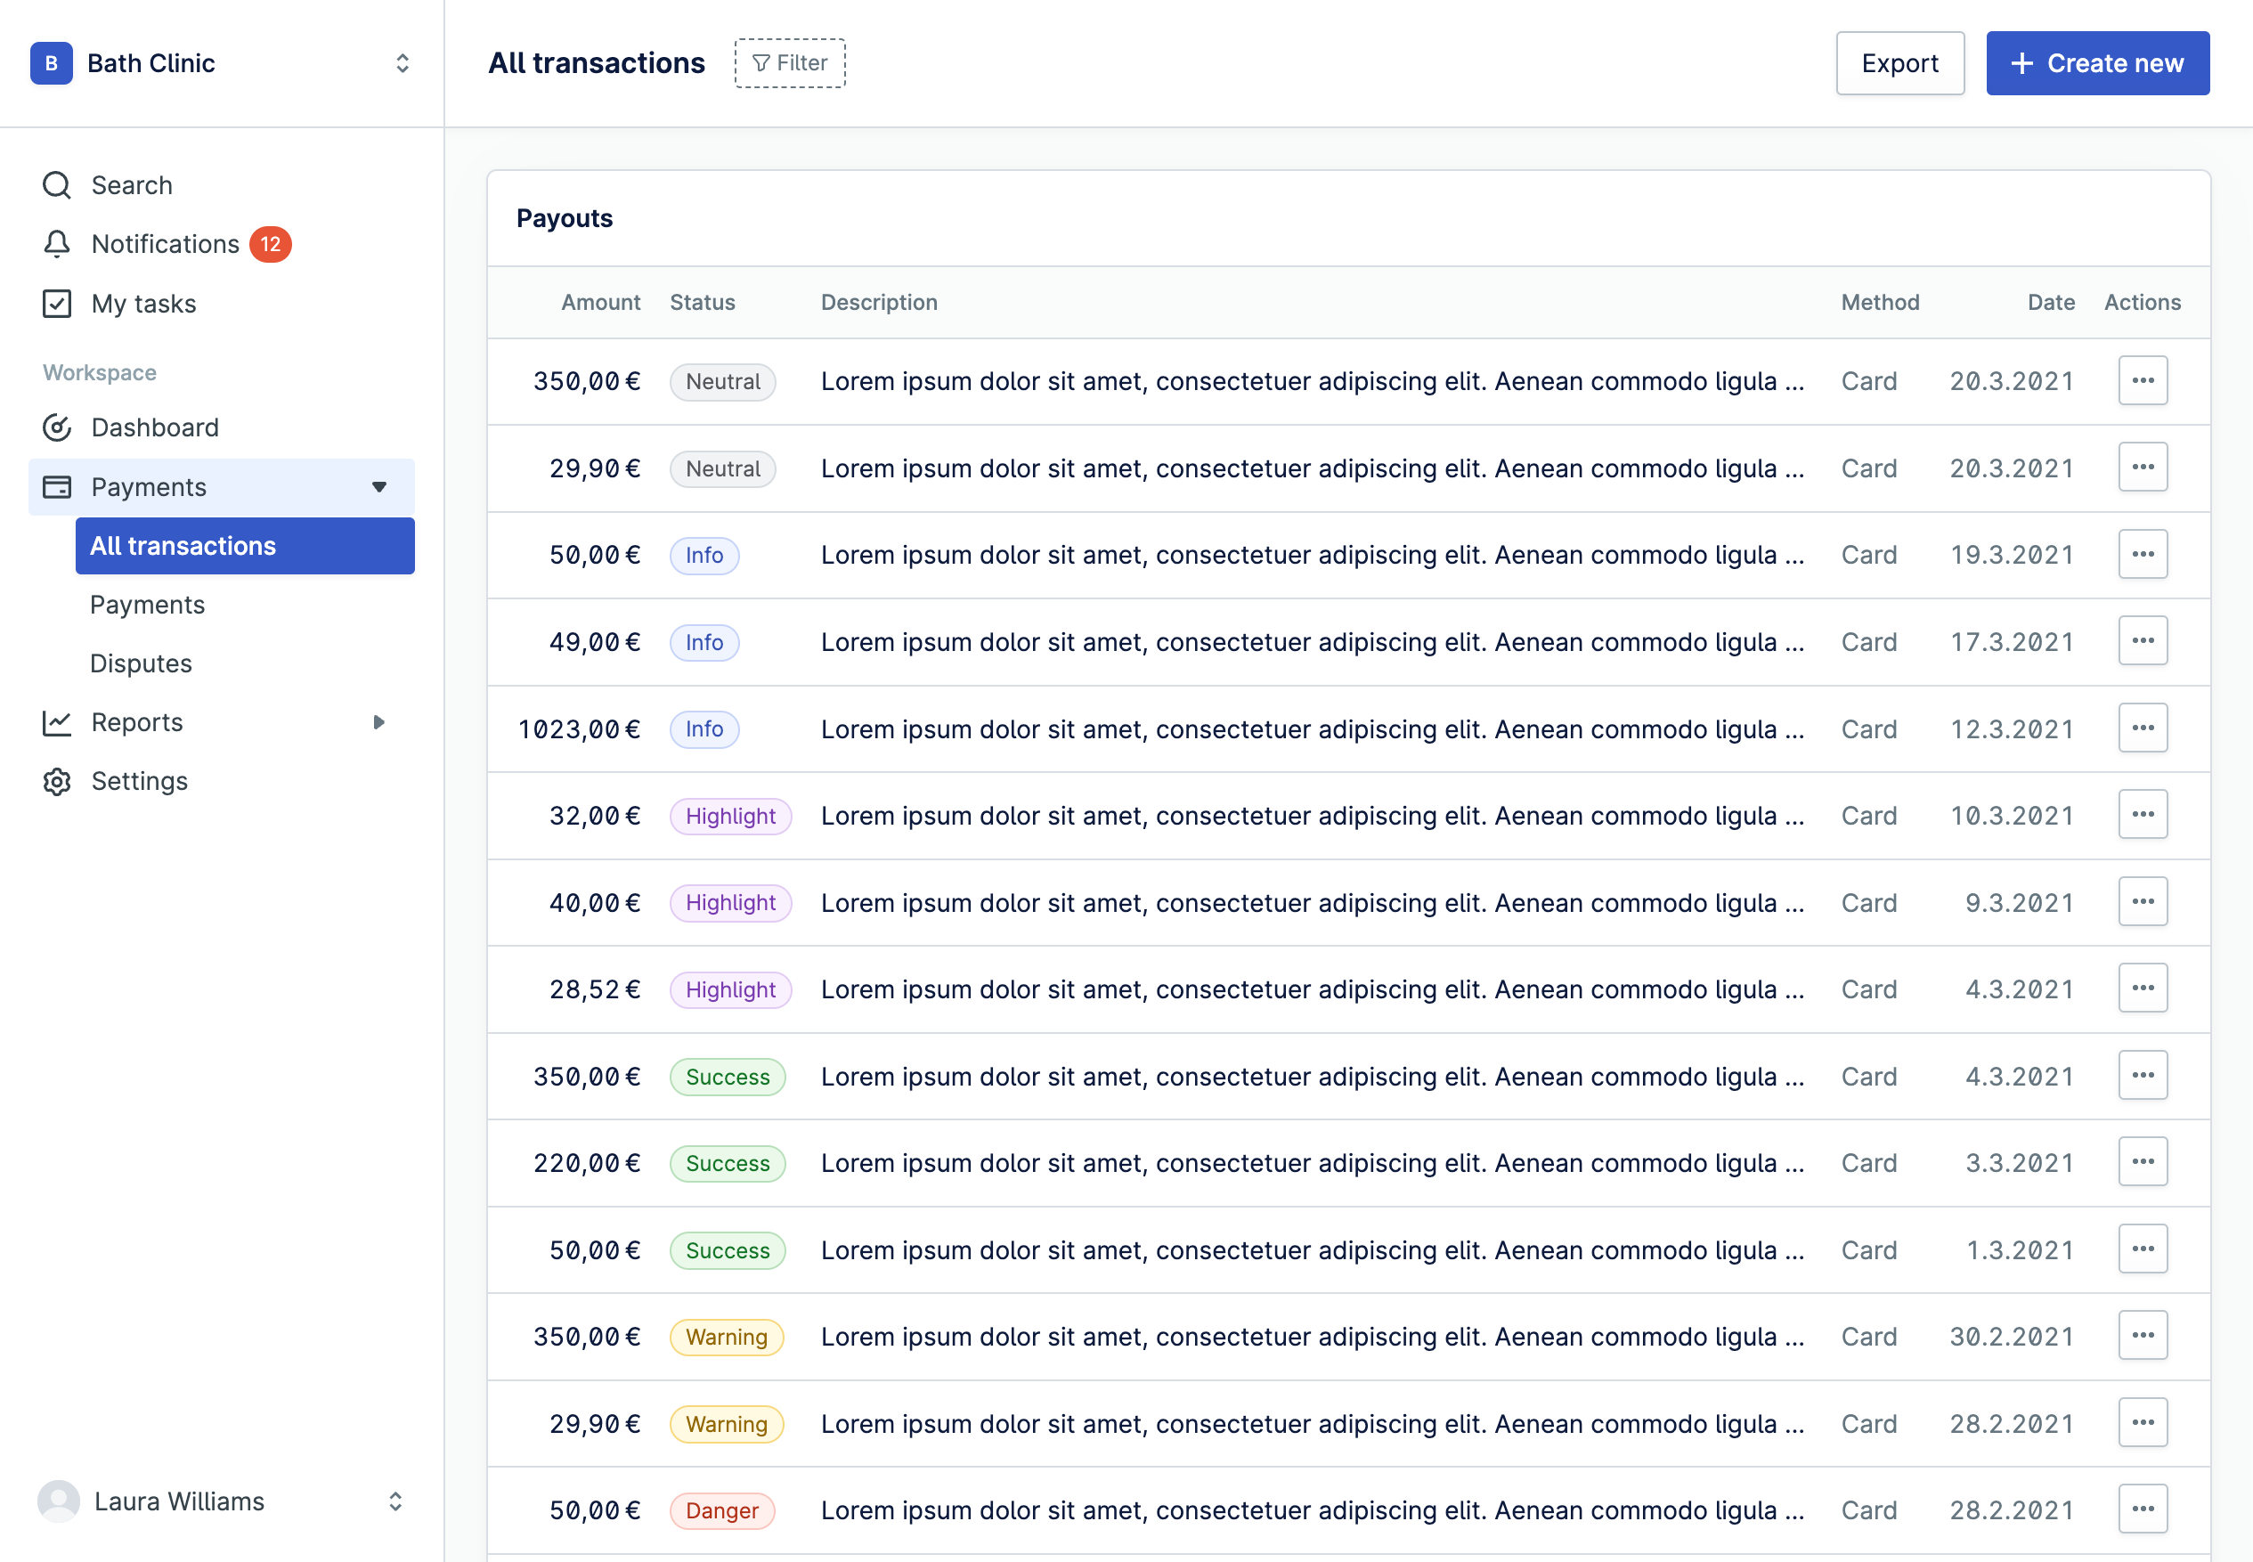The width and height of the screenshot is (2253, 1562).
Task: Open the Disputes sub-item
Action: click(x=141, y=663)
